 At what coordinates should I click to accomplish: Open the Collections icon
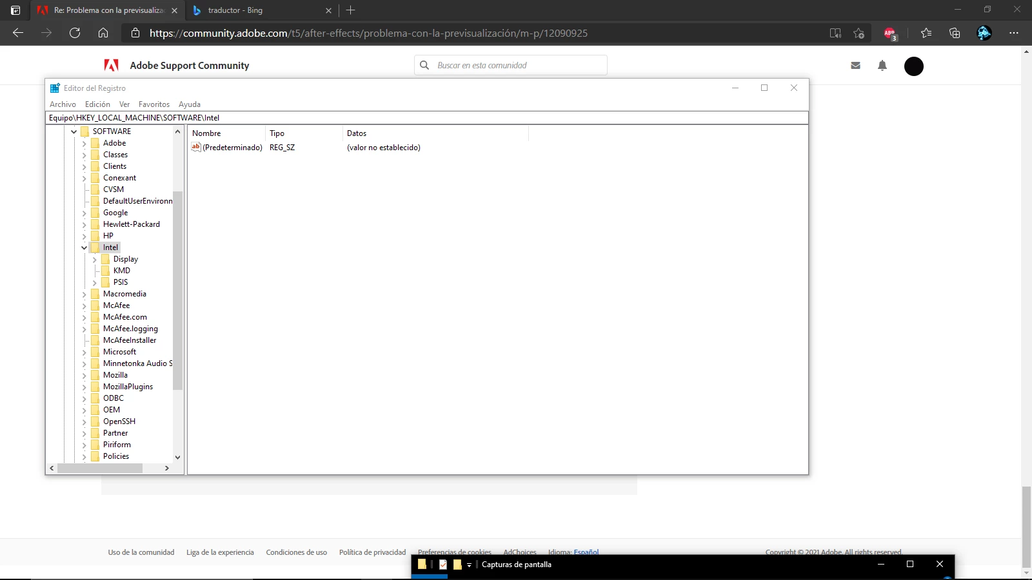pyautogui.click(x=955, y=33)
